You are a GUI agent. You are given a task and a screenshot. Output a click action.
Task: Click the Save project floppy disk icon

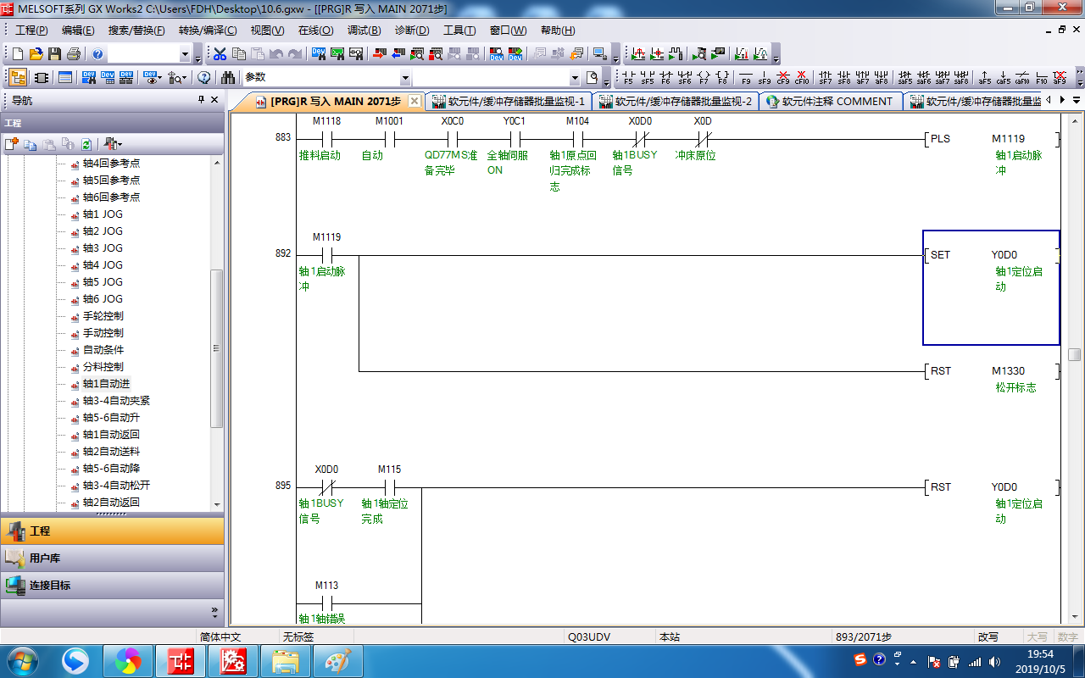pyautogui.click(x=54, y=54)
